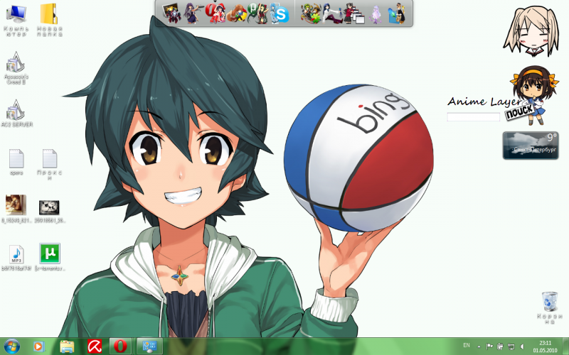The width and height of the screenshot is (569, 355).
Task: Show hidden tray icons arrow
Action: [x=479, y=346]
